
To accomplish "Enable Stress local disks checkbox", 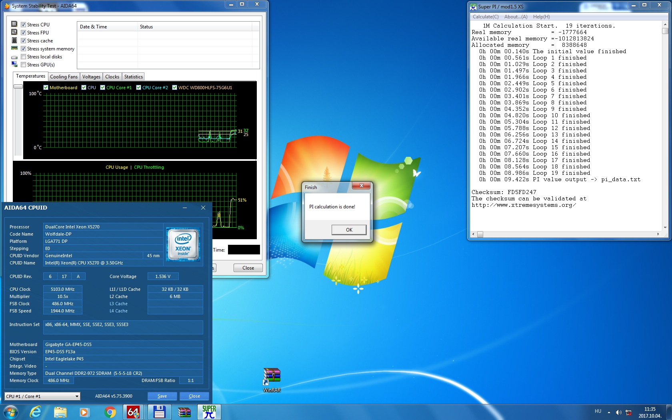I will [24, 57].
